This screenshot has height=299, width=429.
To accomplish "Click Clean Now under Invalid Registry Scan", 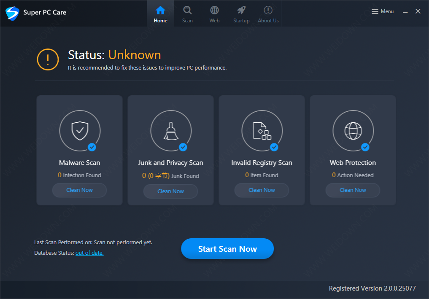I will pyautogui.click(x=262, y=190).
